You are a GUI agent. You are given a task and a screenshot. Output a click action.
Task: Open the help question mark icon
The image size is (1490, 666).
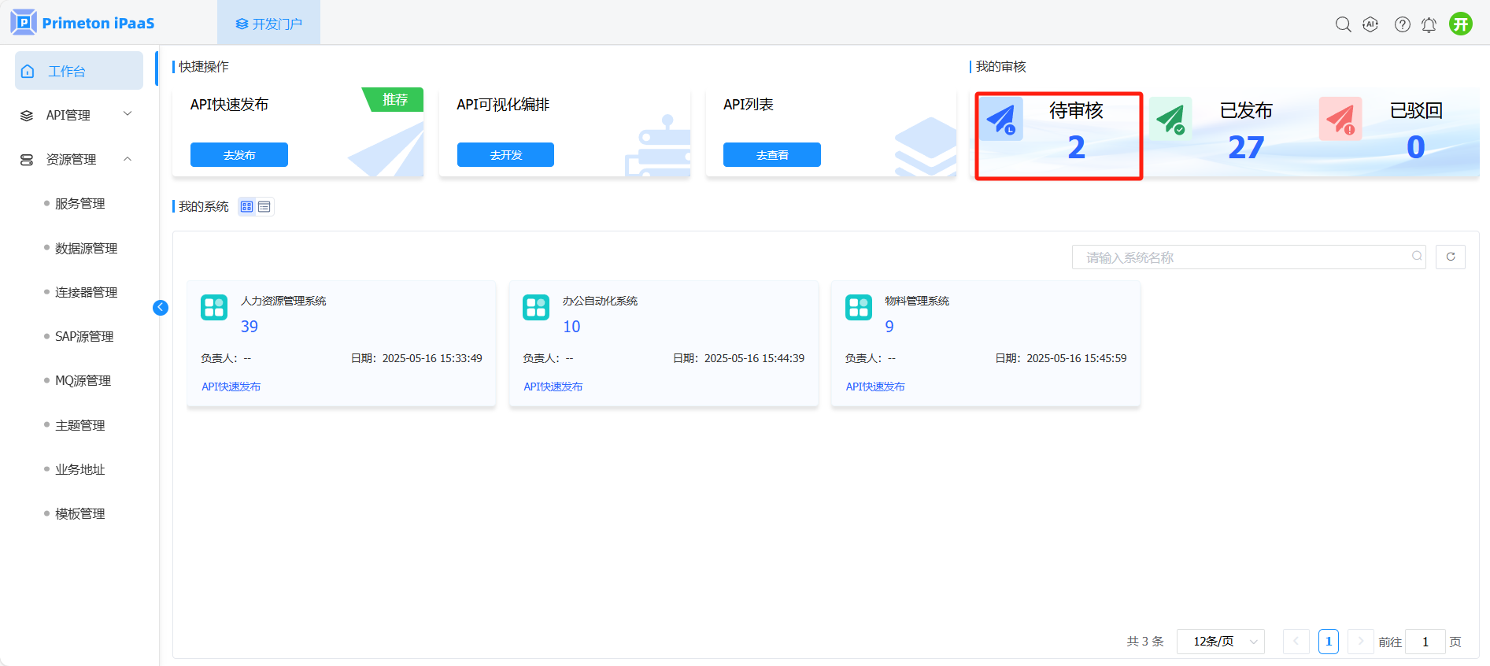(1402, 24)
